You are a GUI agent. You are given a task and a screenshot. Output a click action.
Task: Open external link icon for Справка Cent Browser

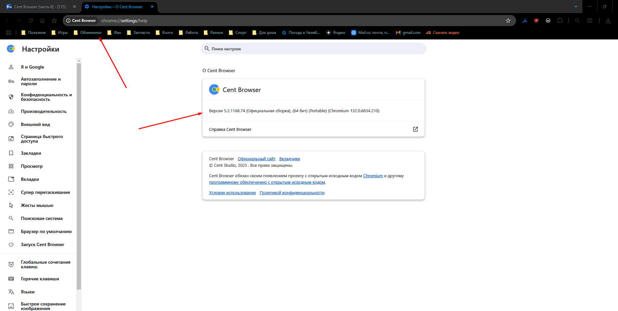(415, 129)
